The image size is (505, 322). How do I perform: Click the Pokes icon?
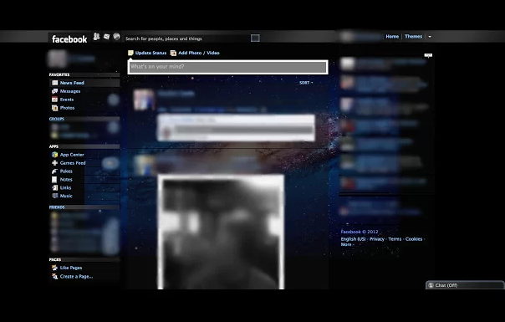tap(55, 171)
